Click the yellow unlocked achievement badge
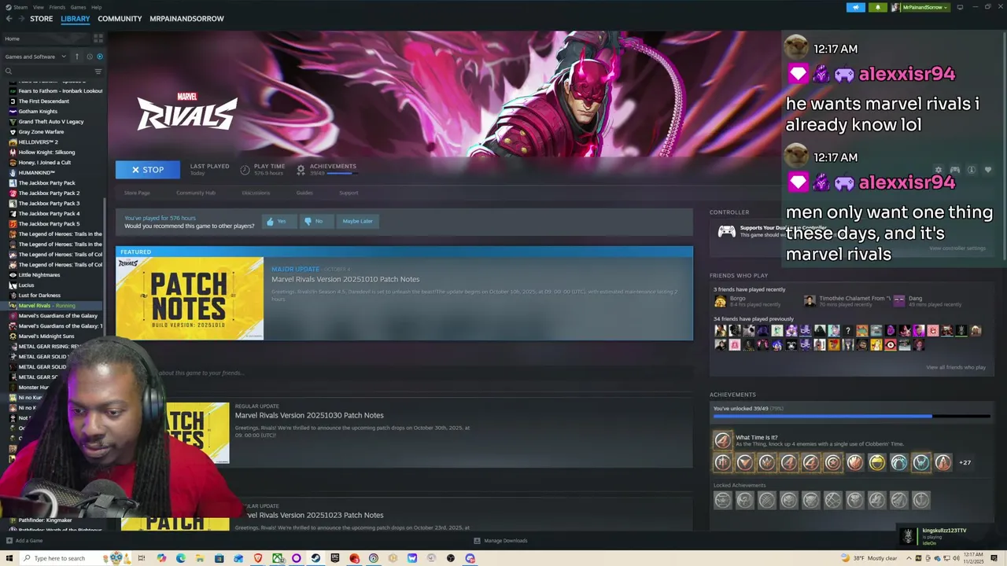This screenshot has width=1007, height=566. point(876,462)
